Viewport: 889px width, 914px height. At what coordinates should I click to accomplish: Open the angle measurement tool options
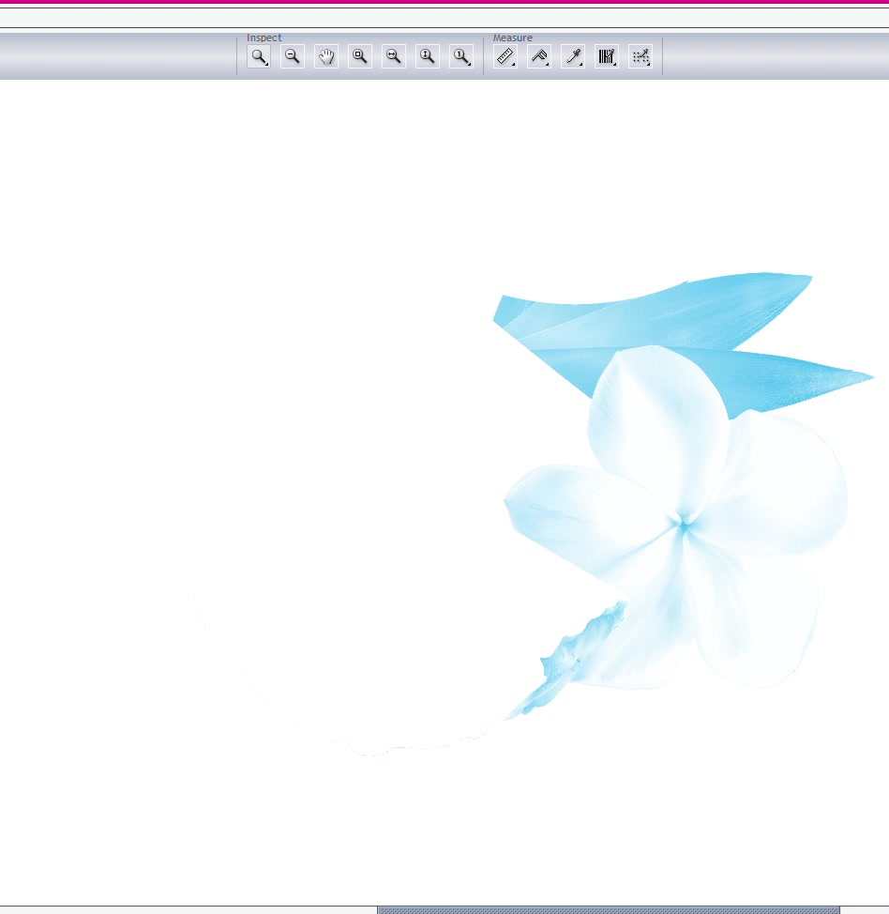(x=539, y=57)
